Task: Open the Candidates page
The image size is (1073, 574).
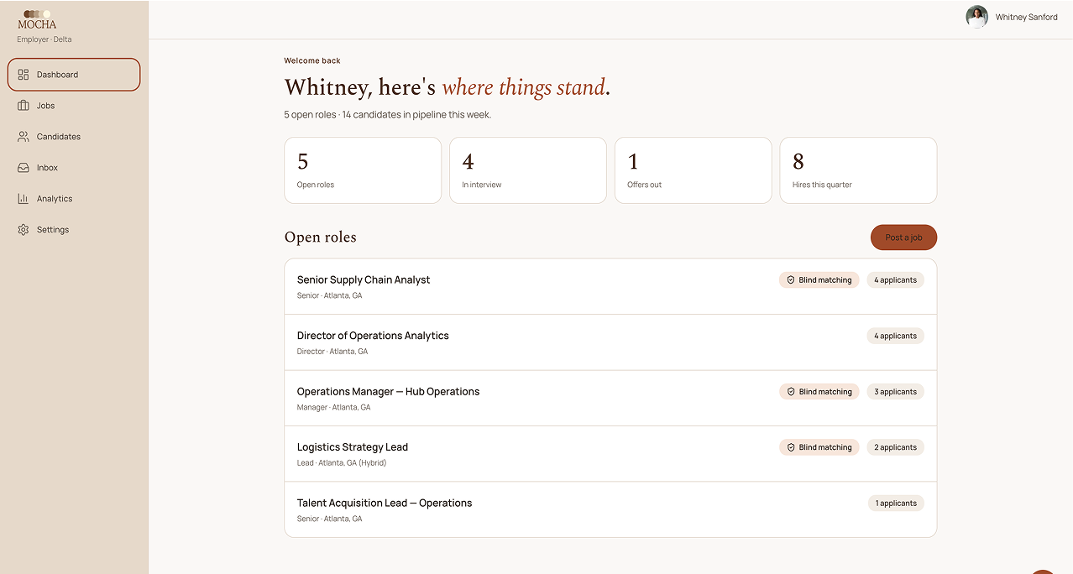Action: click(74, 137)
